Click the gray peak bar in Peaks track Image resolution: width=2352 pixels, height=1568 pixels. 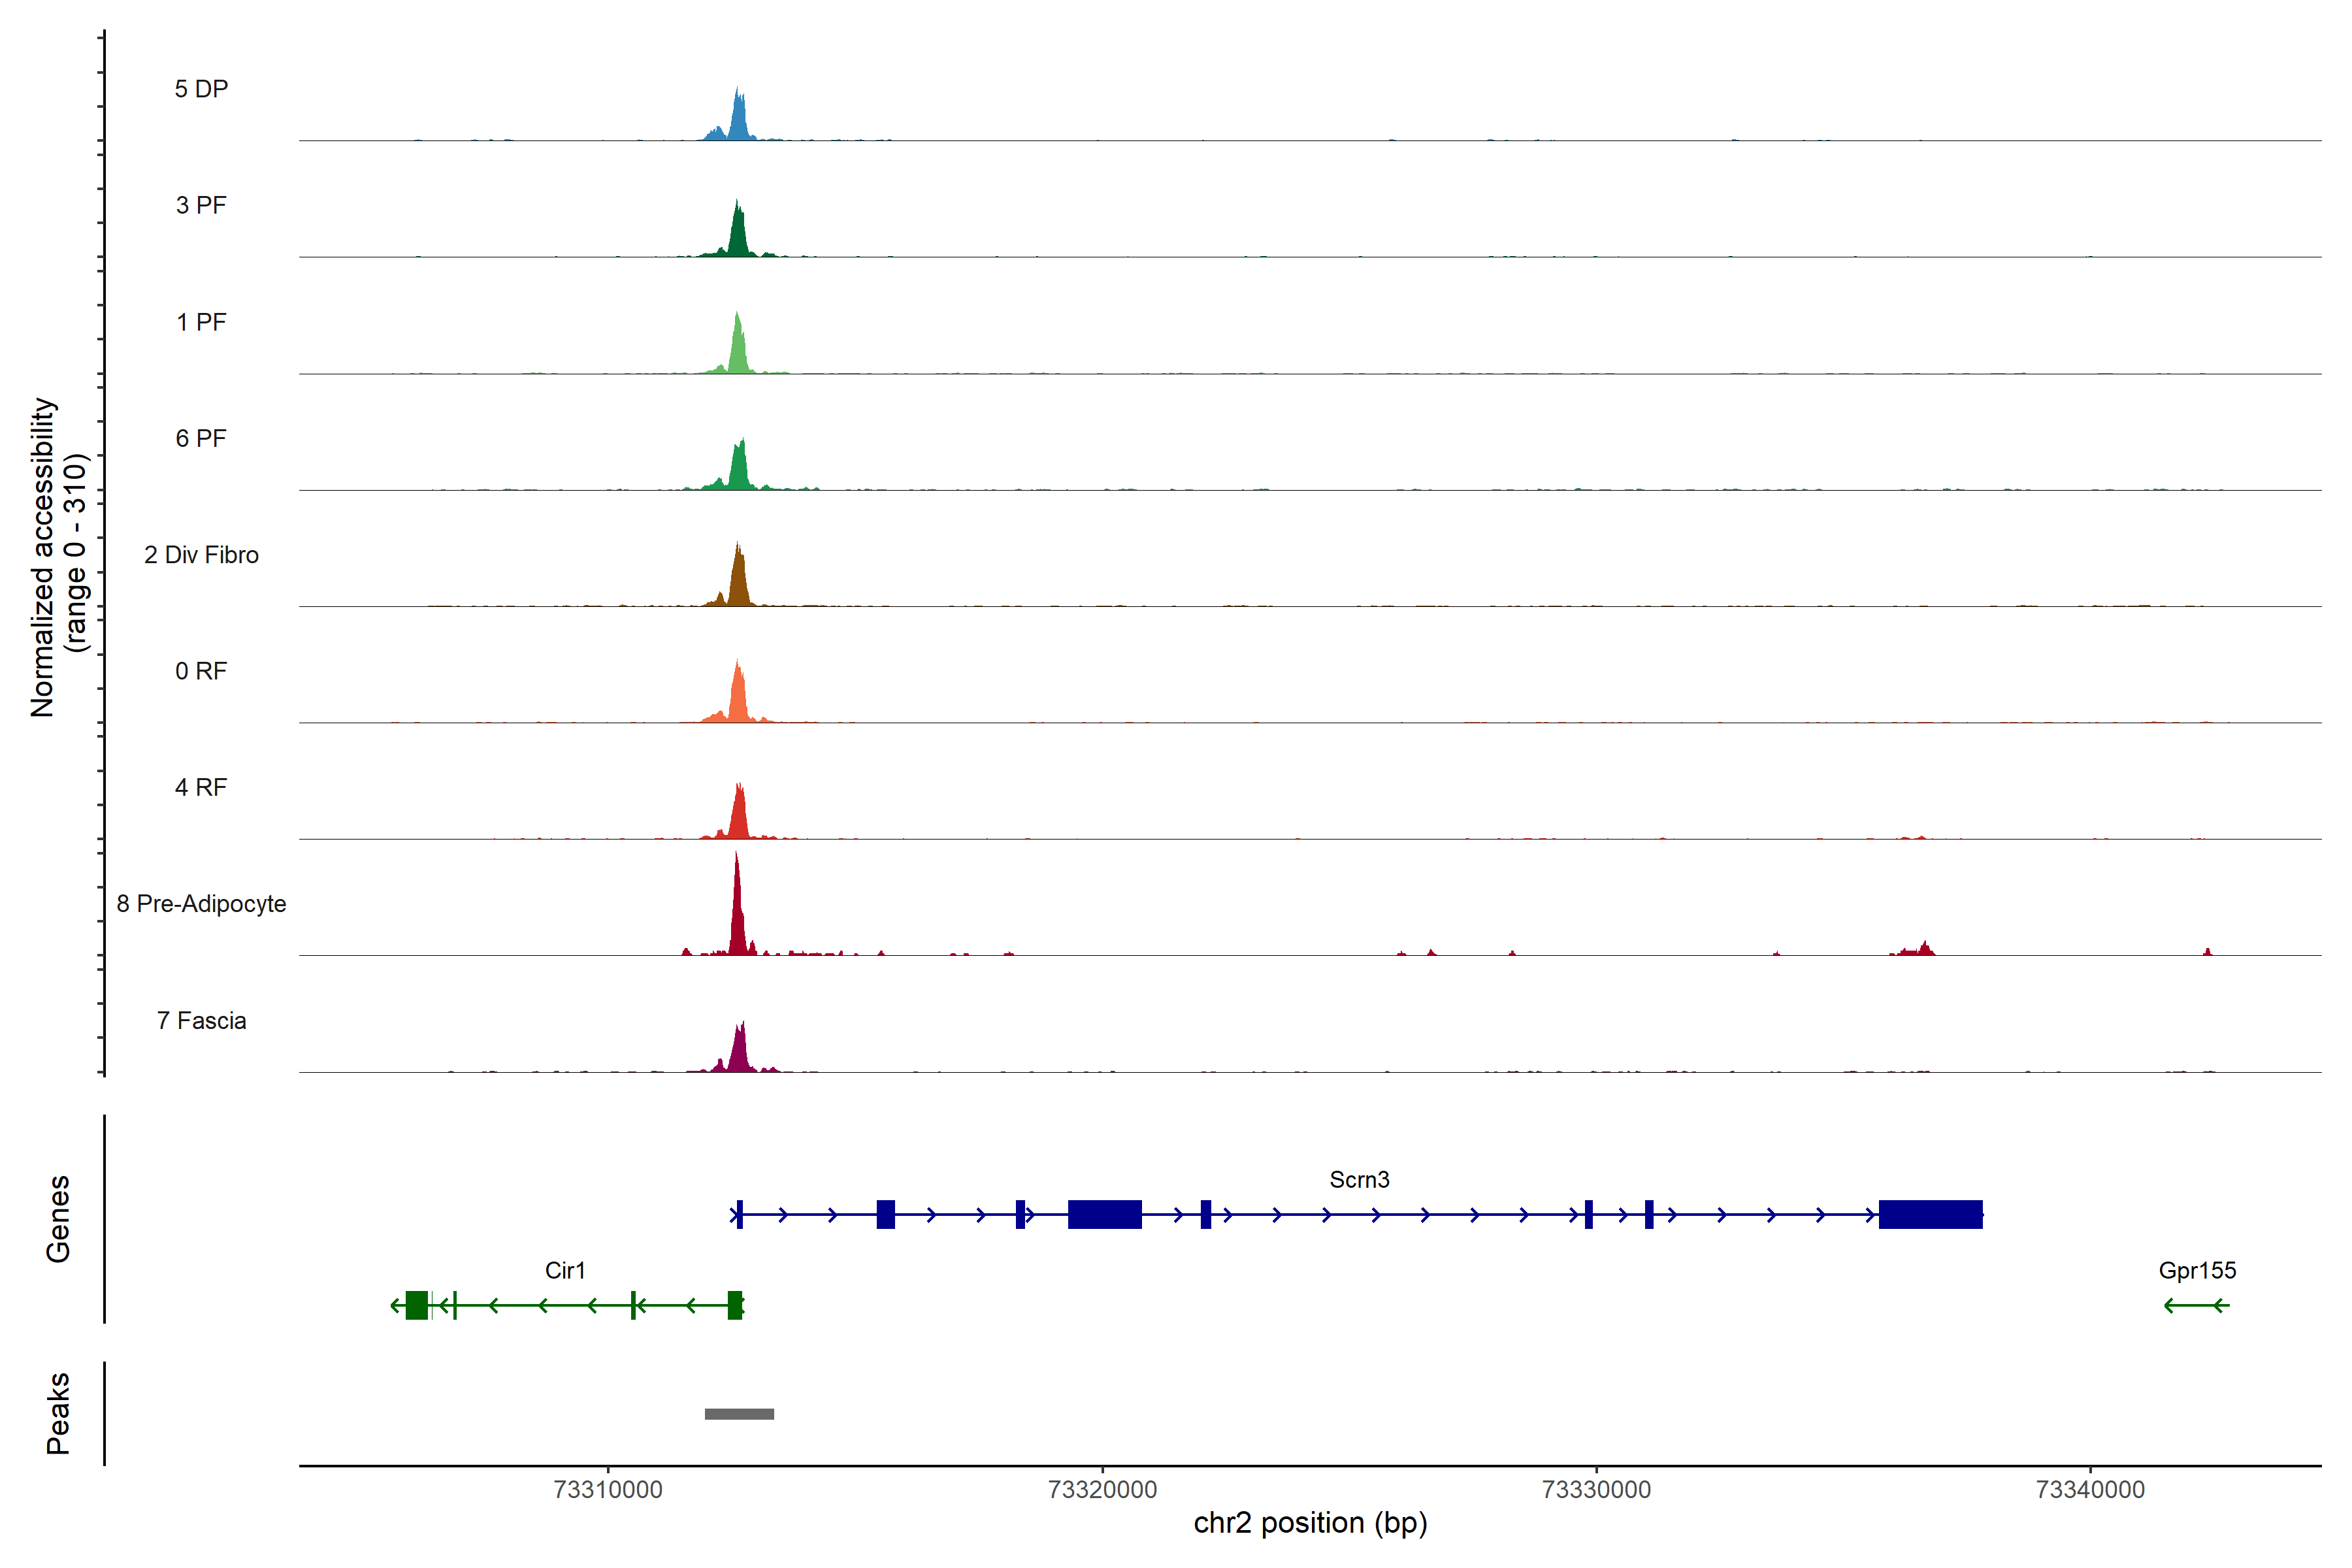pos(739,1413)
